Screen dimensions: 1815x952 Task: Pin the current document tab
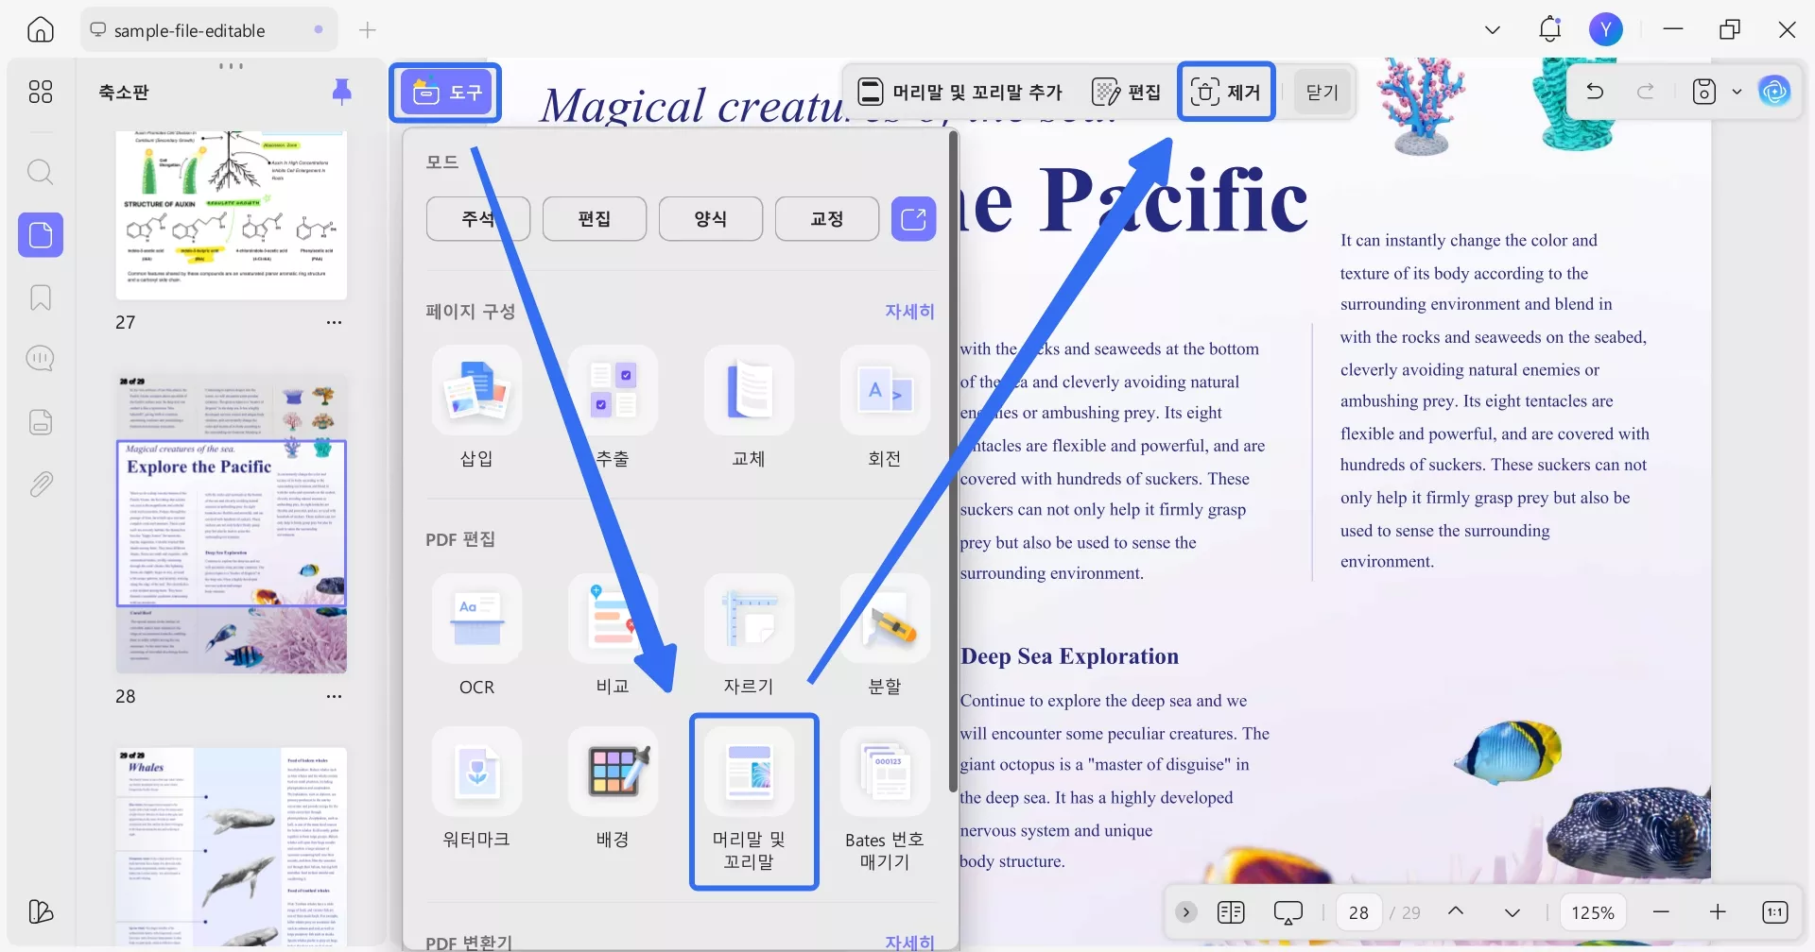click(342, 92)
